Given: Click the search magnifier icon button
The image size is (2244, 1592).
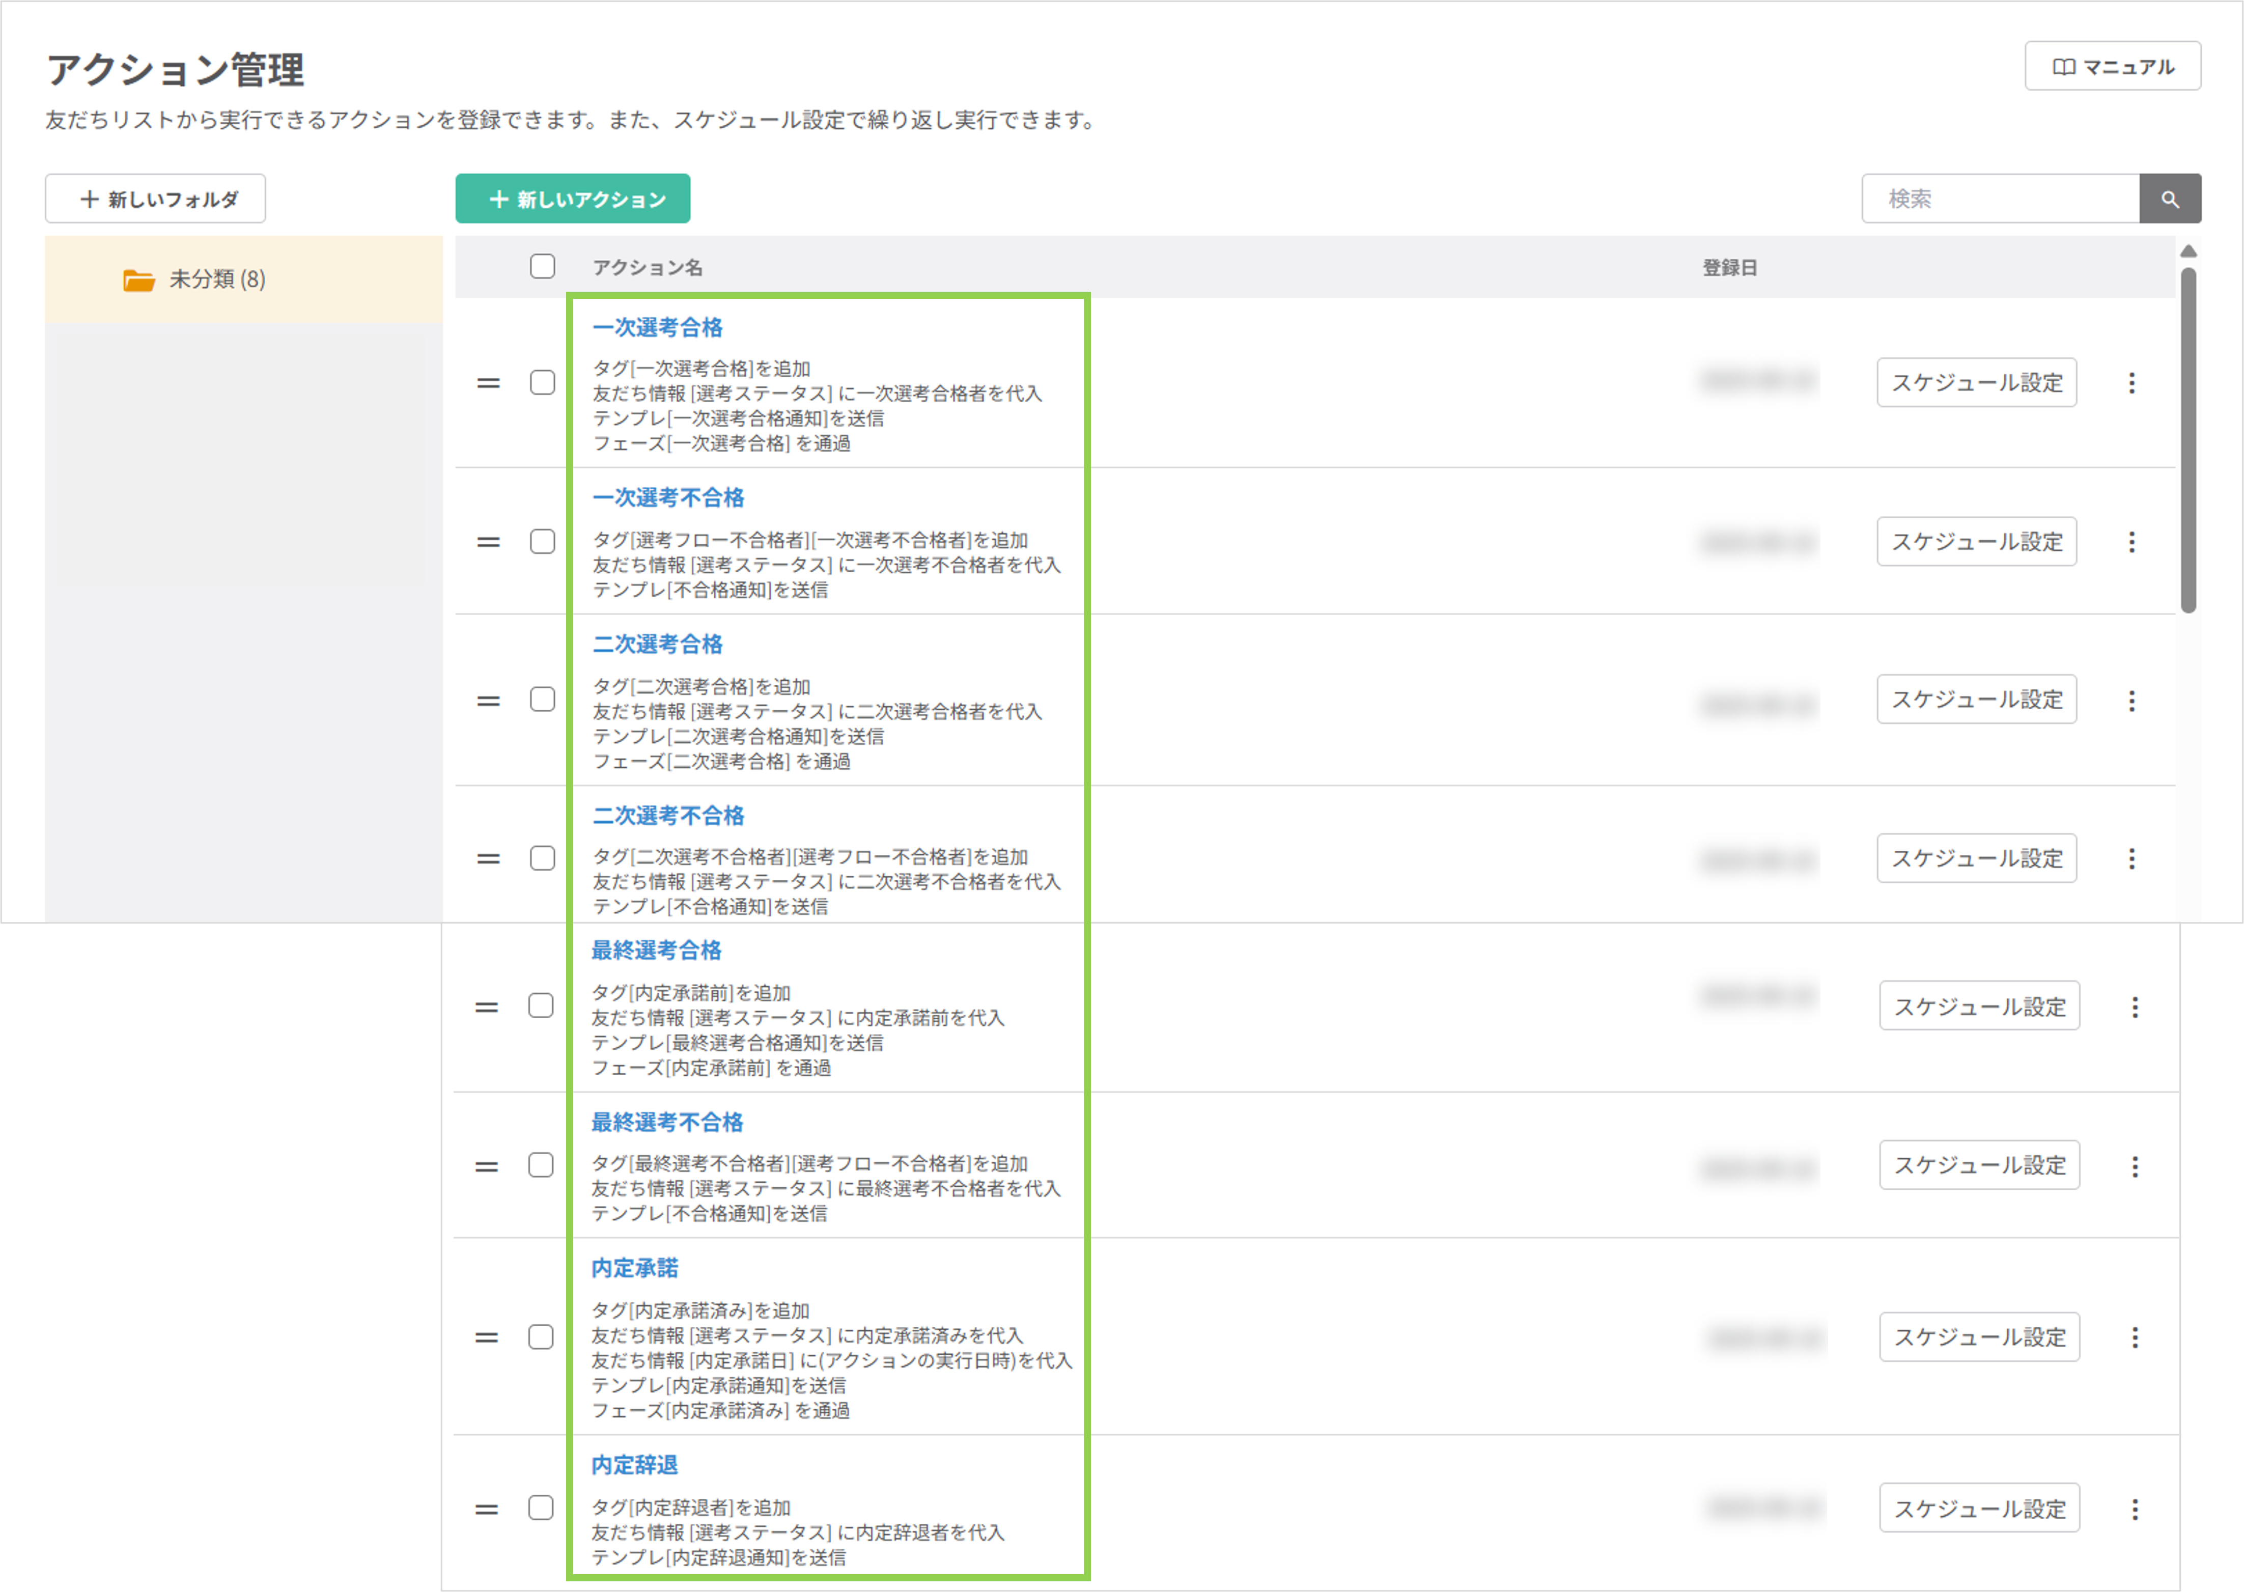Looking at the screenshot, I should coord(2170,199).
